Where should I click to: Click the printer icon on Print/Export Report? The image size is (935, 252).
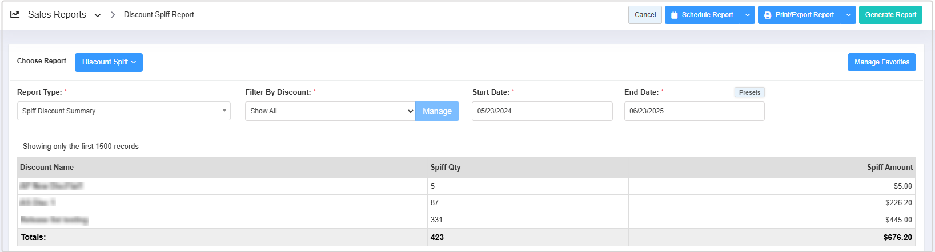768,15
